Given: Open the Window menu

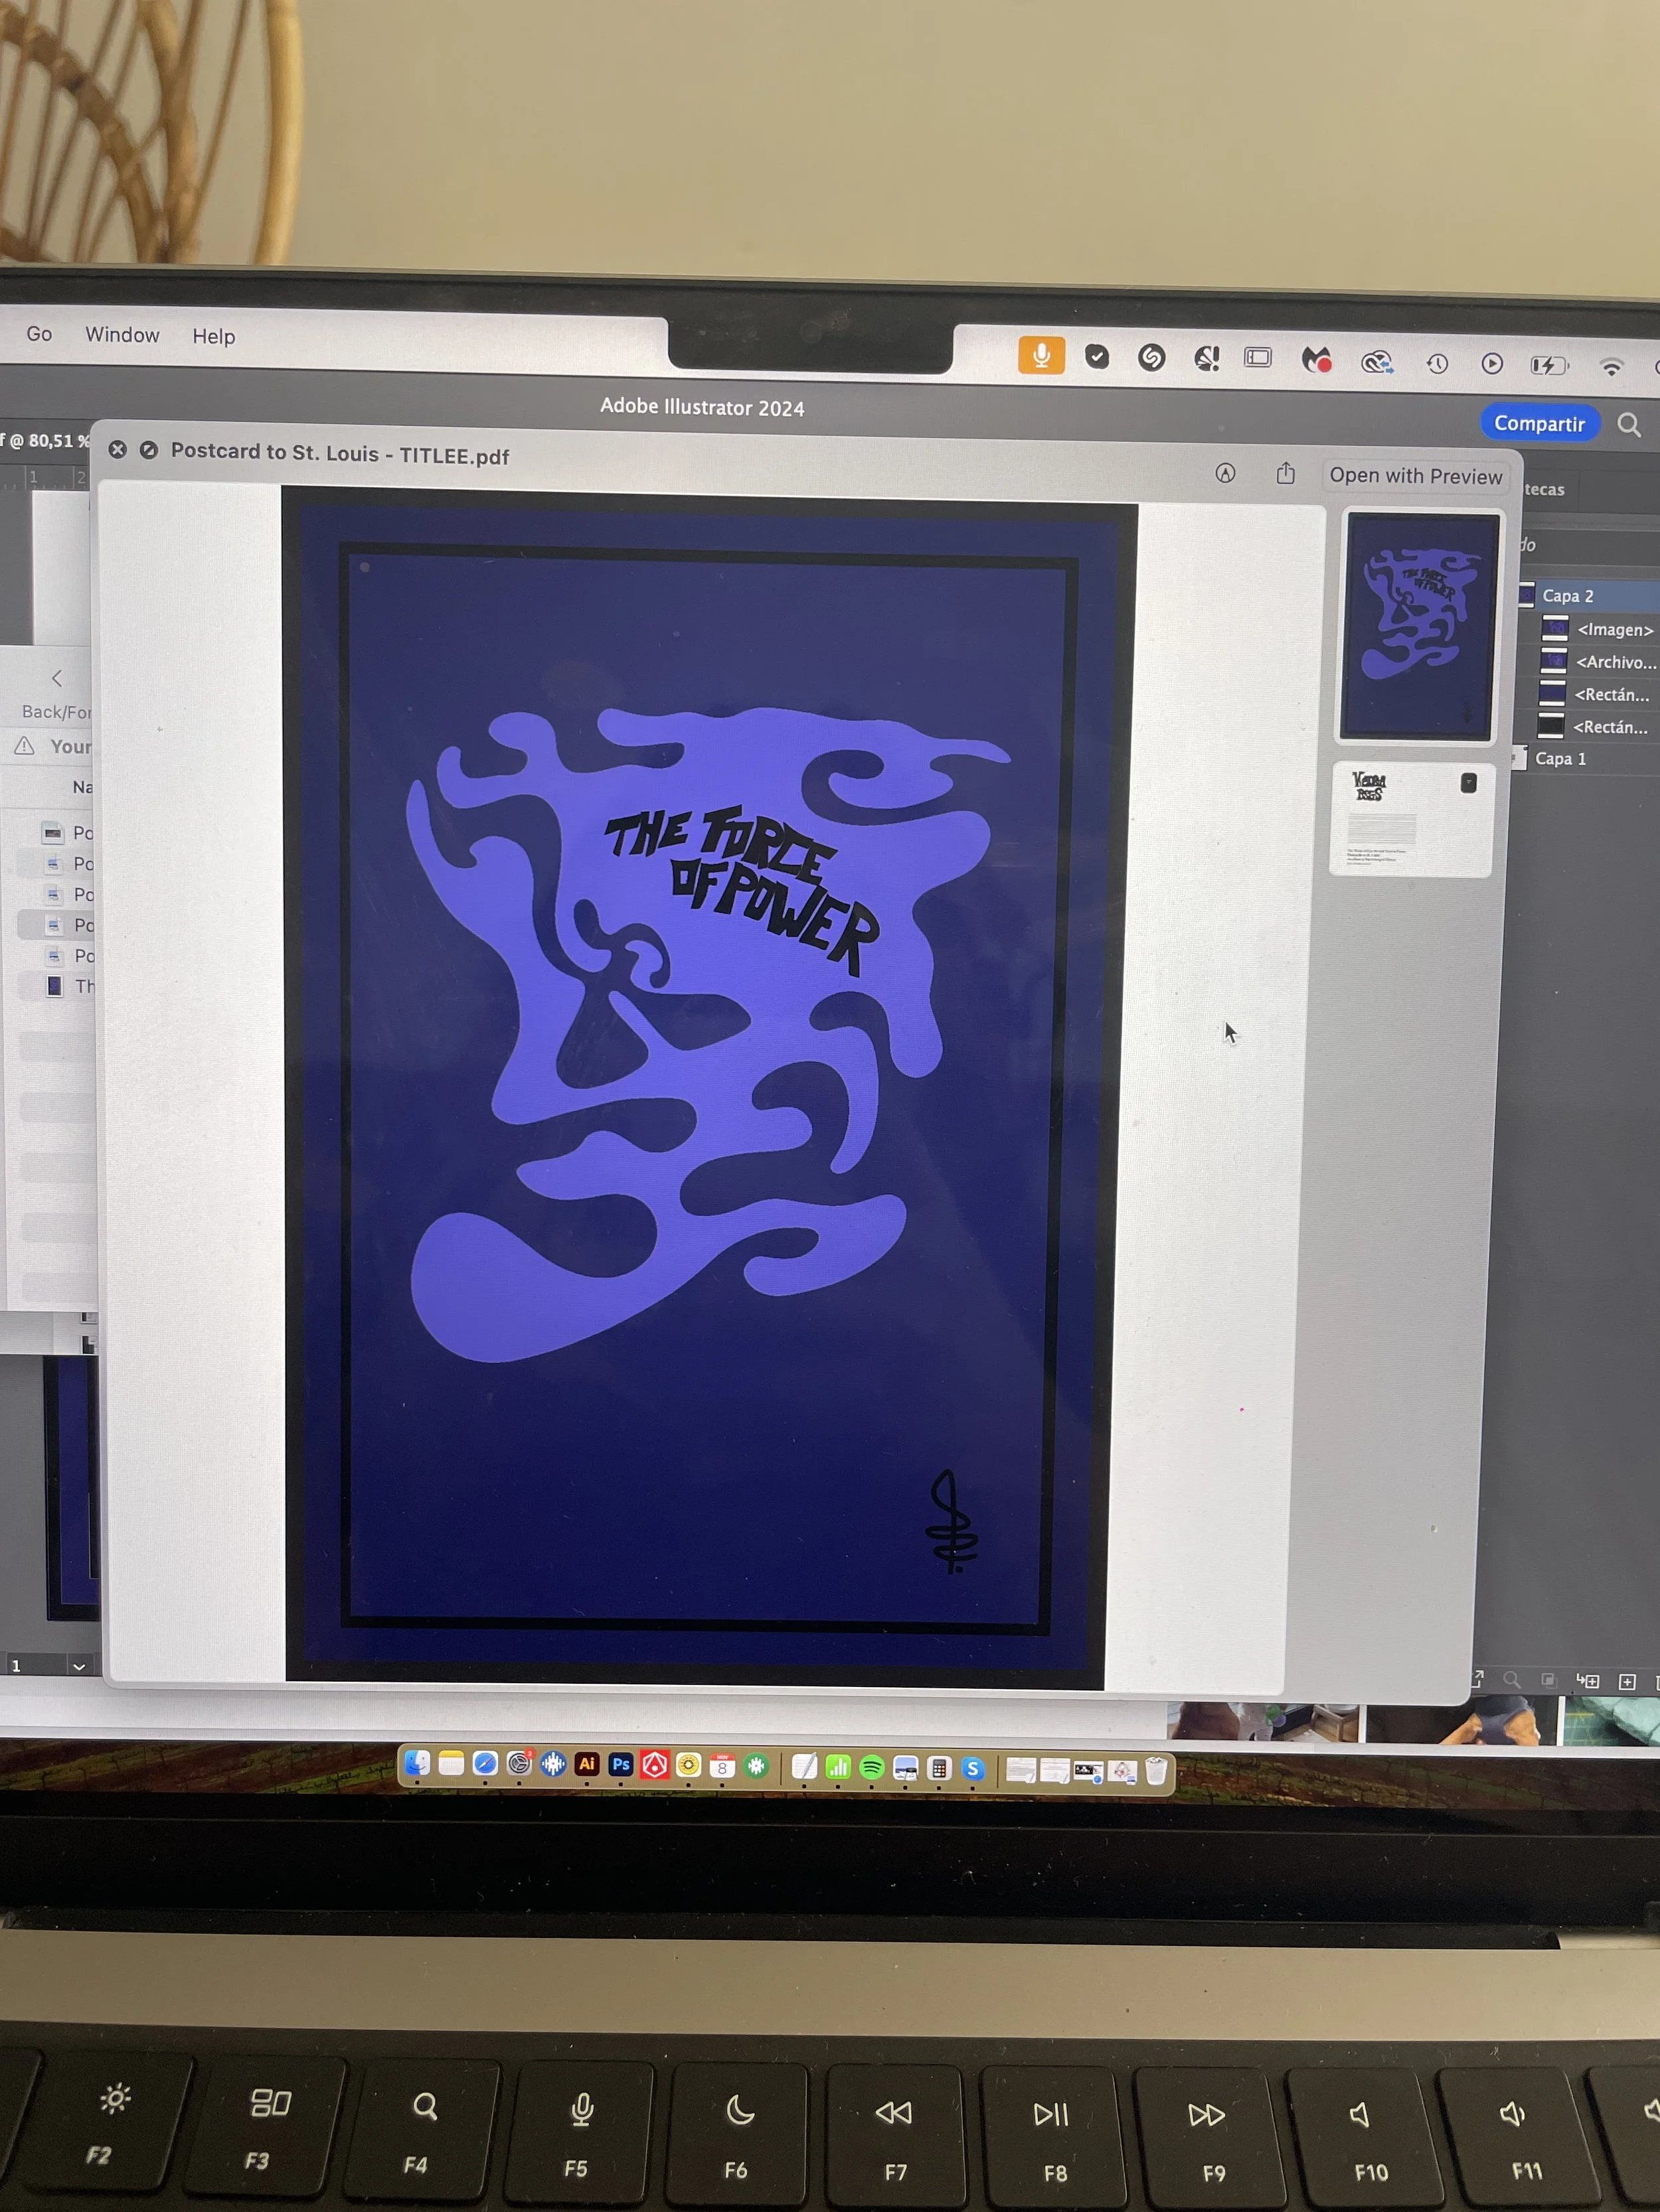Looking at the screenshot, I should coord(122,335).
